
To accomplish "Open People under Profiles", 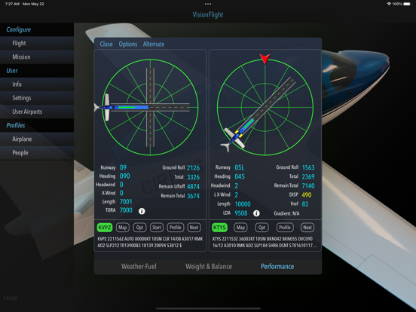I will [x=37, y=153].
